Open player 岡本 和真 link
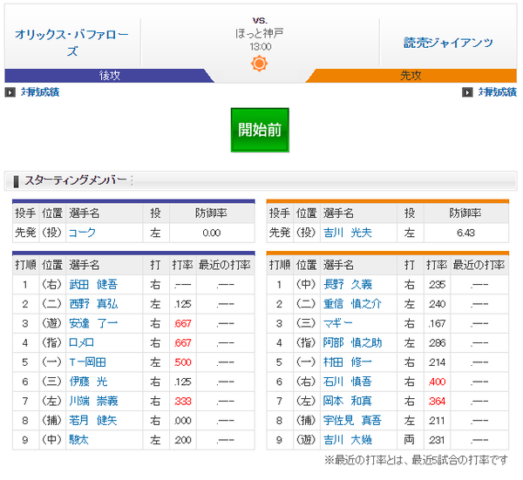Image resolution: width=523 pixels, height=480 pixels. pos(348,401)
